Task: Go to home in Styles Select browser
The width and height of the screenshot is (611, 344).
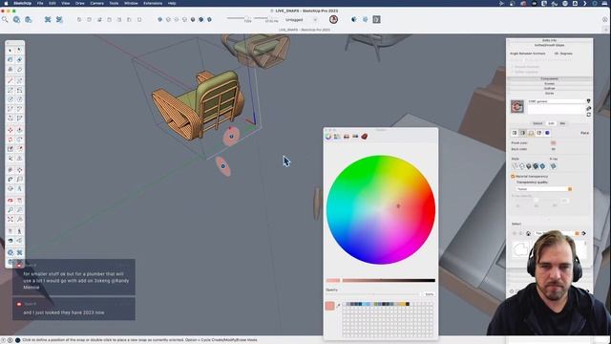Action: pos(528,233)
